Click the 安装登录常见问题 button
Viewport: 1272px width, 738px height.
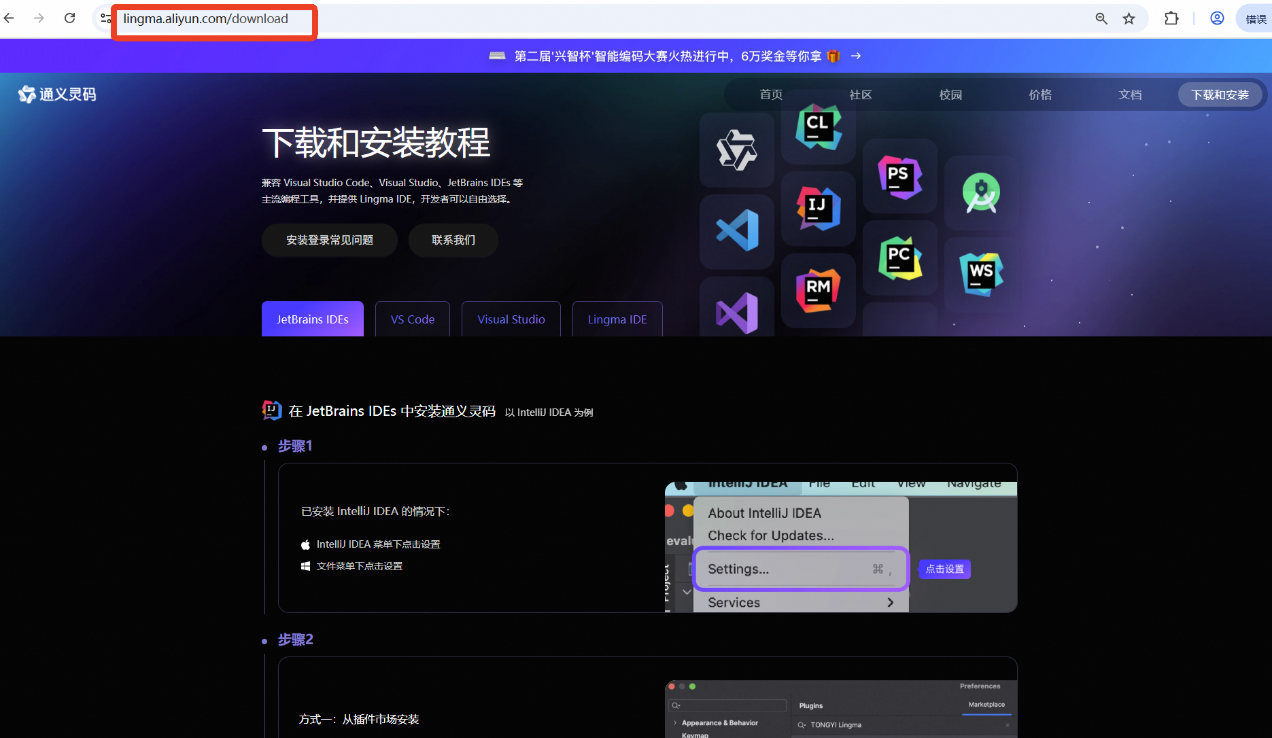tap(330, 240)
